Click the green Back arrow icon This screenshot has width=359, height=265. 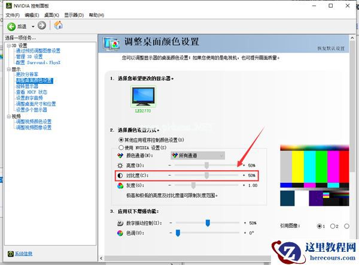(x=11, y=26)
